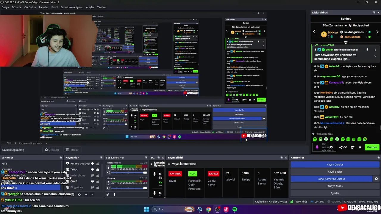Open the Kick chat shop icon
Screen dimensions: 381x214
pyautogui.click(x=353, y=147)
